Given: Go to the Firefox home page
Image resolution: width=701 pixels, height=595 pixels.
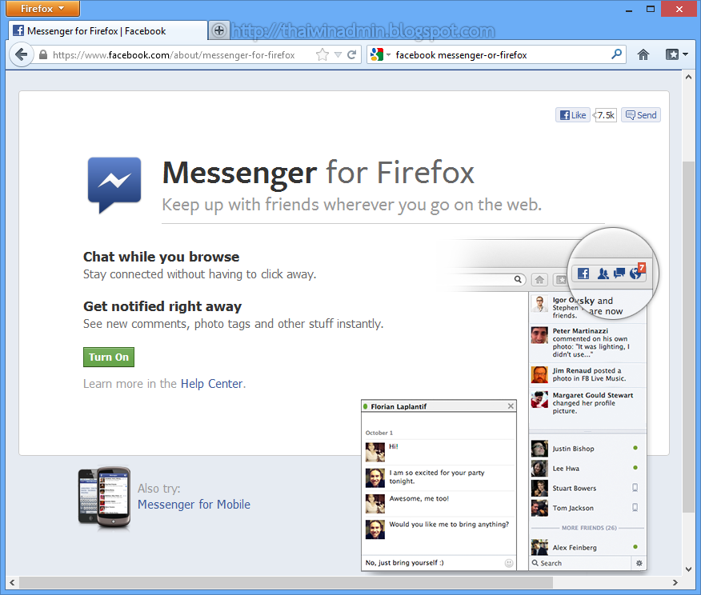Looking at the screenshot, I should click(643, 55).
